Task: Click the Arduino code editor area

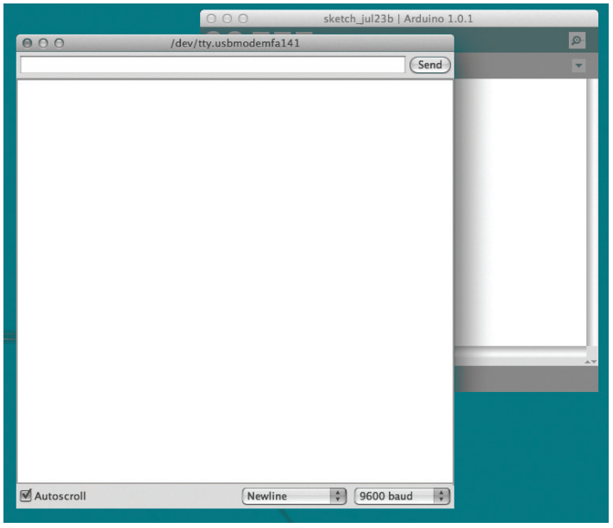Action: (522, 213)
